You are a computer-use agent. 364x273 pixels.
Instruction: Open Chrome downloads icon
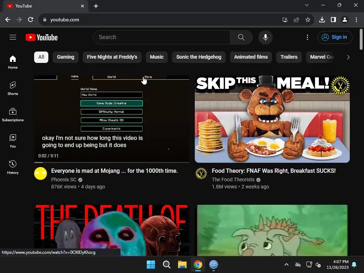[322, 20]
